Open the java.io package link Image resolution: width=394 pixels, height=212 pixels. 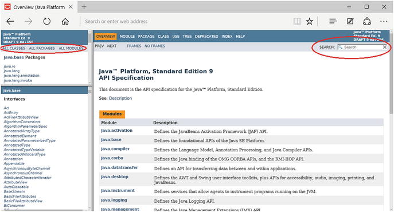click(x=9, y=66)
